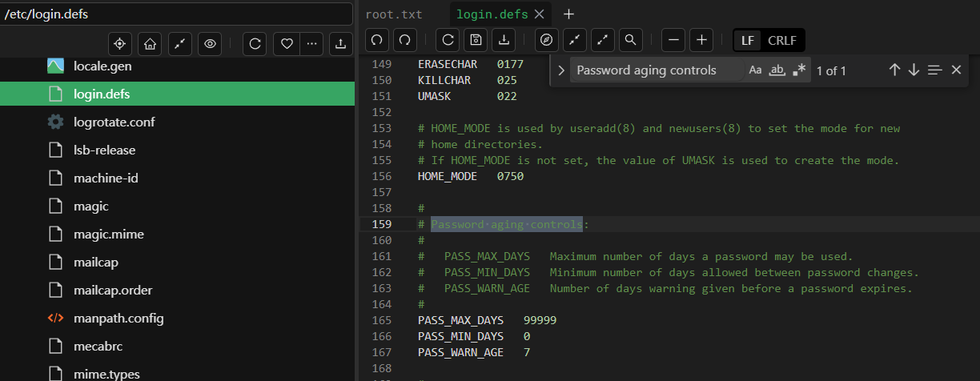Open the three-dots more options menu

point(311,44)
